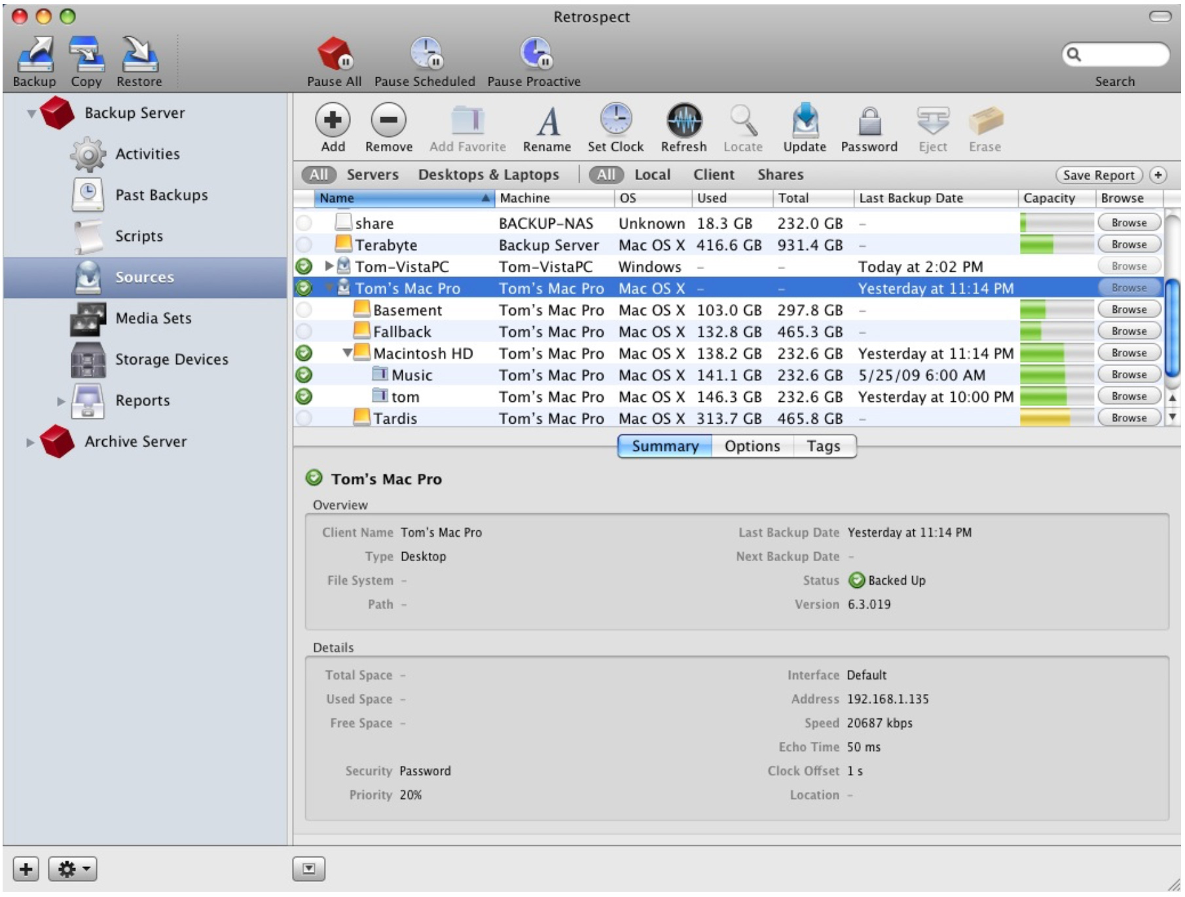Open Past Backups in the sidebar
The image size is (1185, 897).
(x=161, y=195)
